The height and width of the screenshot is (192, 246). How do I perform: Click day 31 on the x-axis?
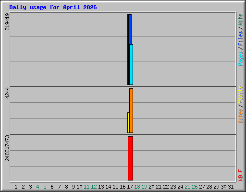[x=231, y=187]
